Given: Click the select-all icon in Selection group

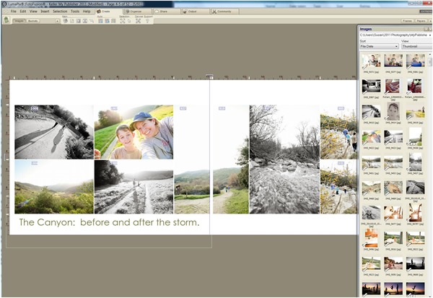Looking at the screenshot, I should coord(123,21).
